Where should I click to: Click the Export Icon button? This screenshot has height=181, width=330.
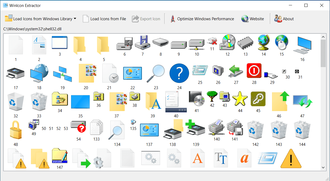pos(146,19)
